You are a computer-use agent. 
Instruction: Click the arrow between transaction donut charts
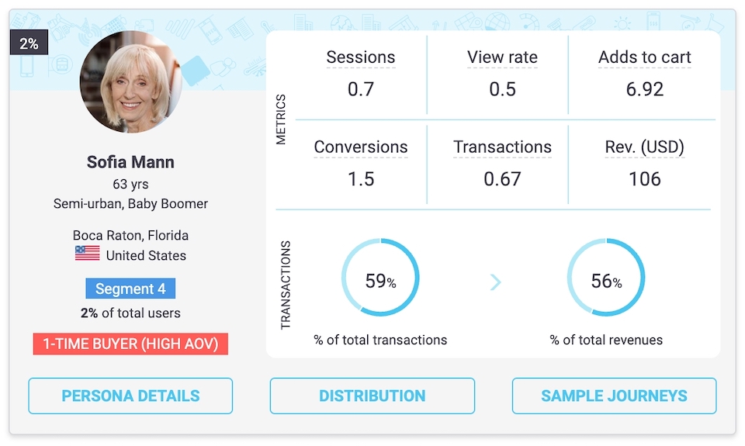click(495, 282)
